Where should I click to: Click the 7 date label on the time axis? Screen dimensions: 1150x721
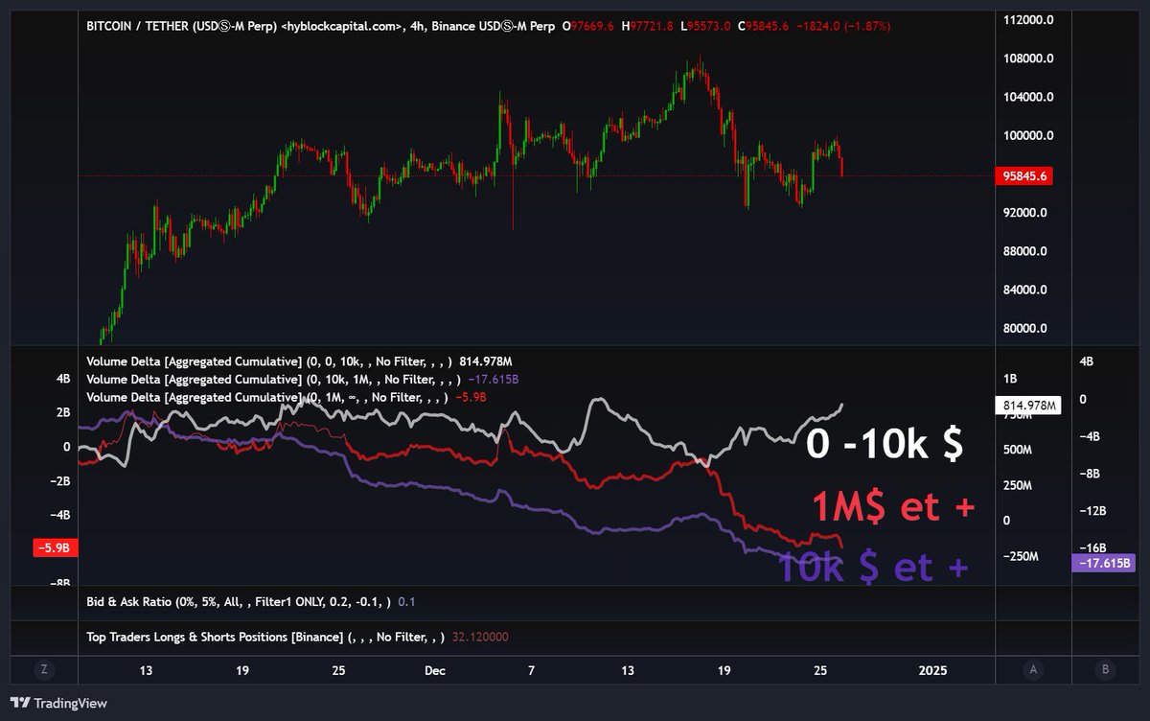530,670
